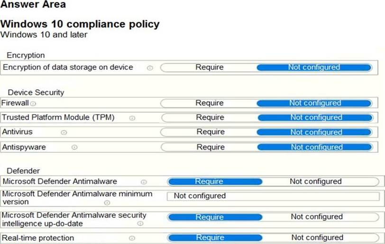Set security intelligence up-to-date to Not configured
The image size is (385, 244).
click(x=316, y=217)
